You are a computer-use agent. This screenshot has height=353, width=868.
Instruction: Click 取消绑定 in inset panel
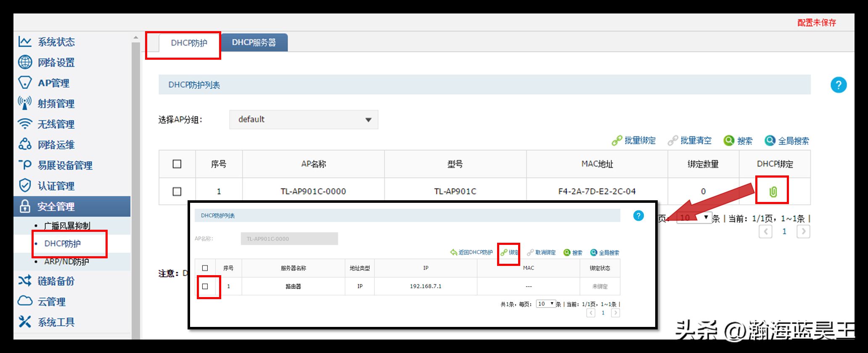pyautogui.click(x=541, y=252)
